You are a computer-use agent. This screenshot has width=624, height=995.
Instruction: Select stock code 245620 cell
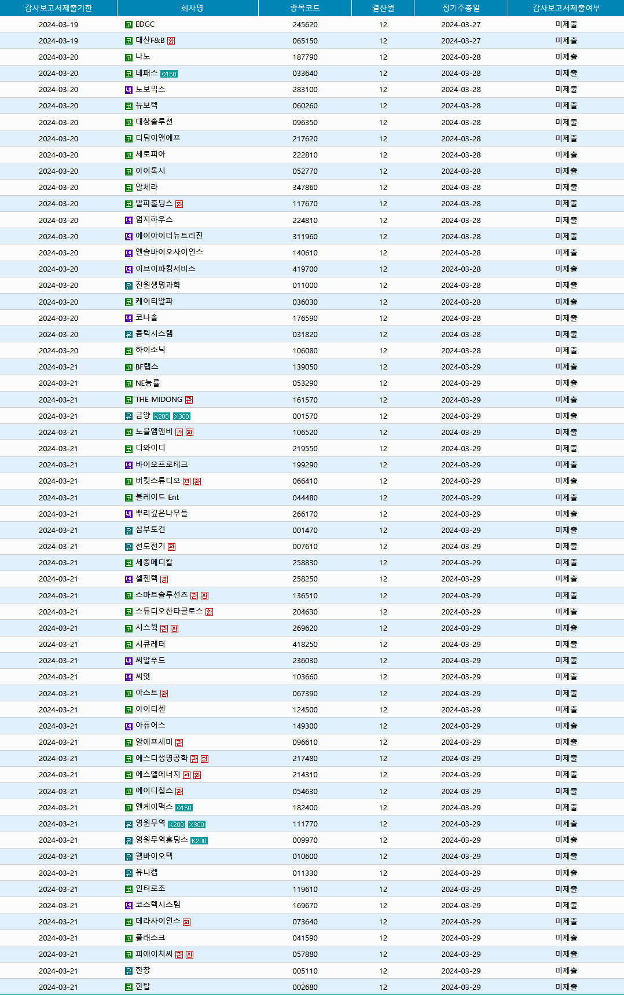click(x=305, y=25)
